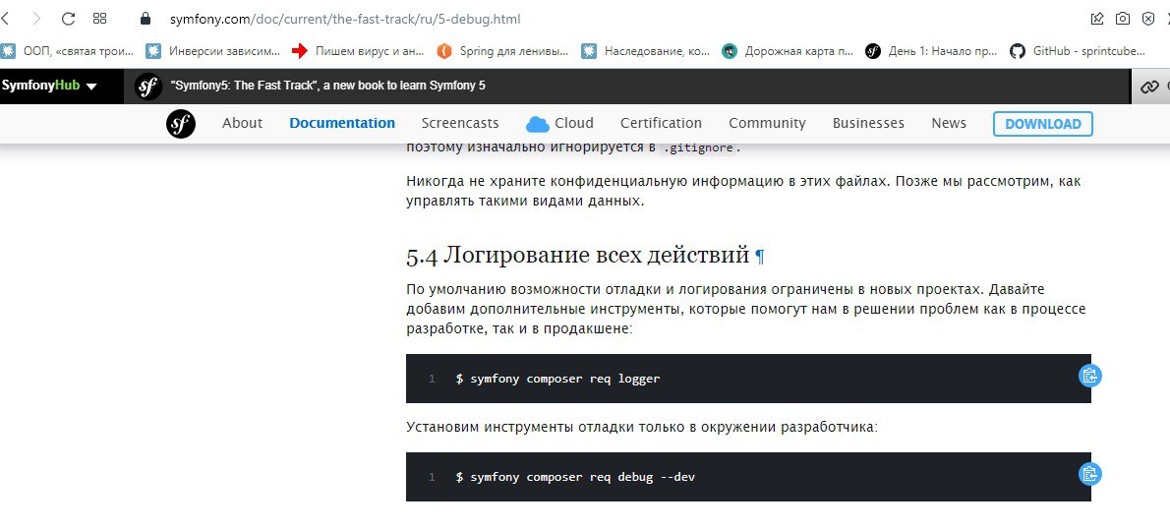Screen dimensions: 1170x530
Task: Expand the SymfonyHub dropdown
Action: pos(49,86)
